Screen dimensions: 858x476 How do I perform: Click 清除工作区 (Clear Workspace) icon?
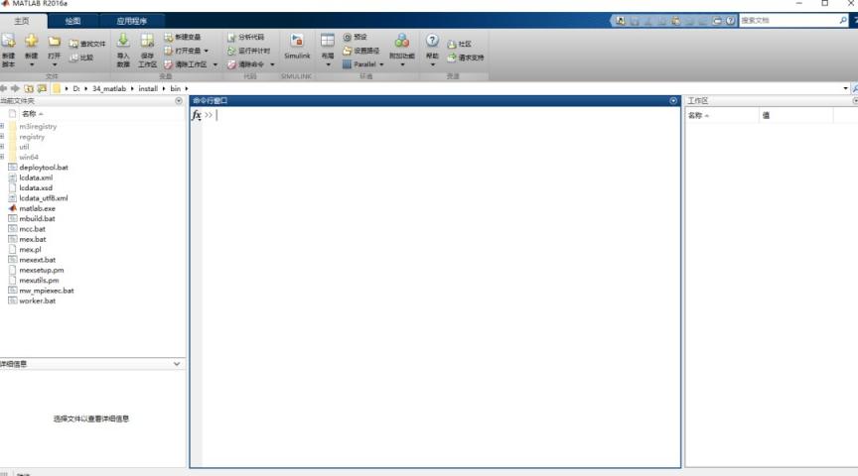pos(169,64)
